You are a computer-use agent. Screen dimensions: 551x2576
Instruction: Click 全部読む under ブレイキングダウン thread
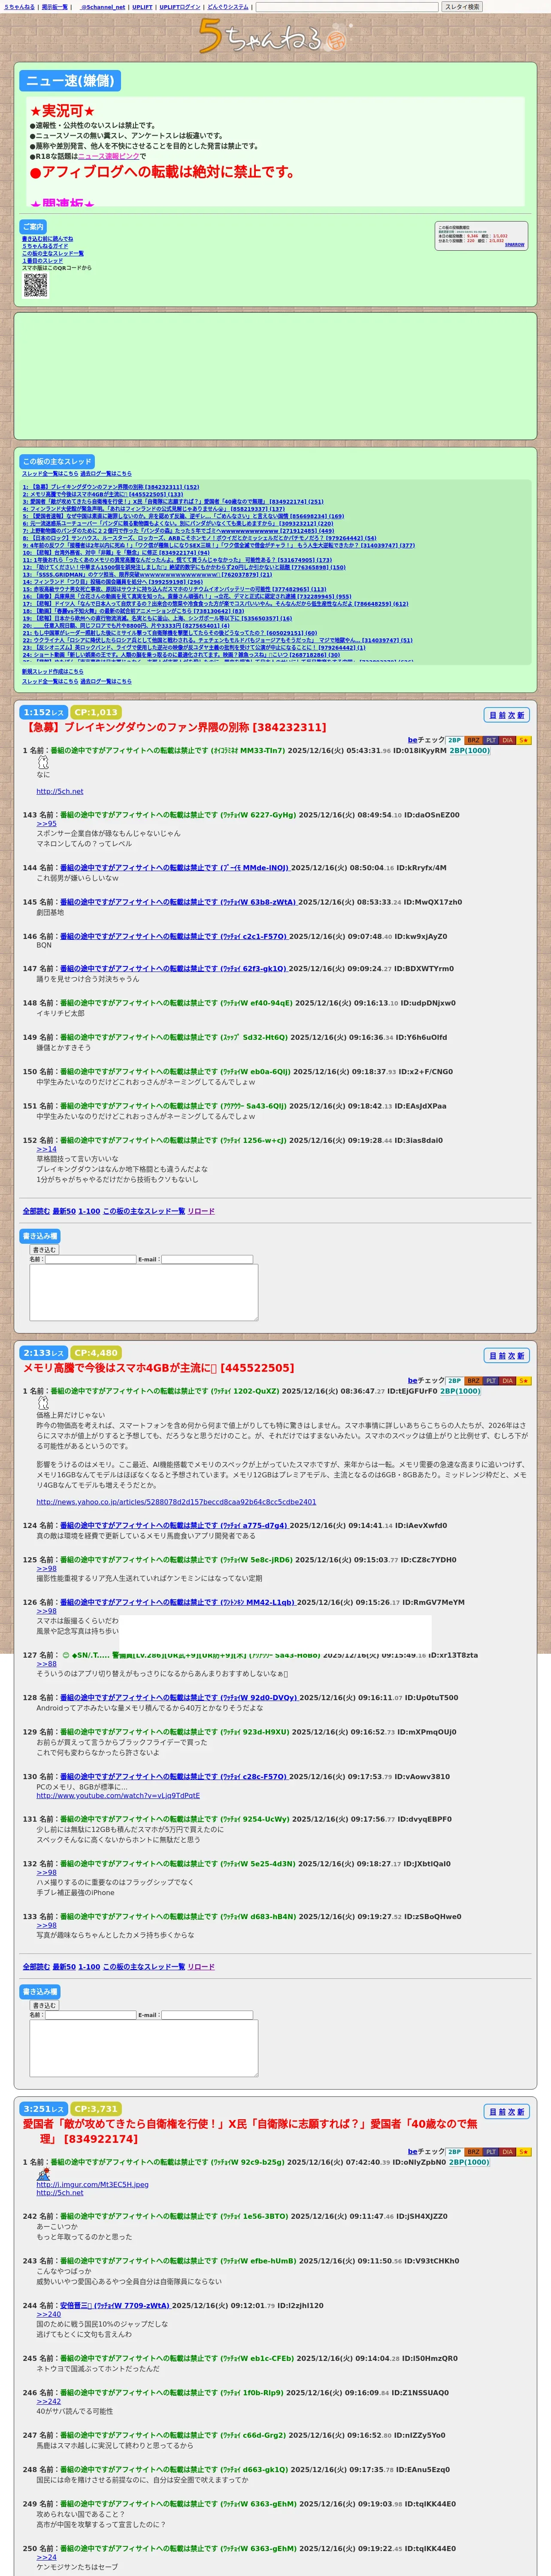35,1211
